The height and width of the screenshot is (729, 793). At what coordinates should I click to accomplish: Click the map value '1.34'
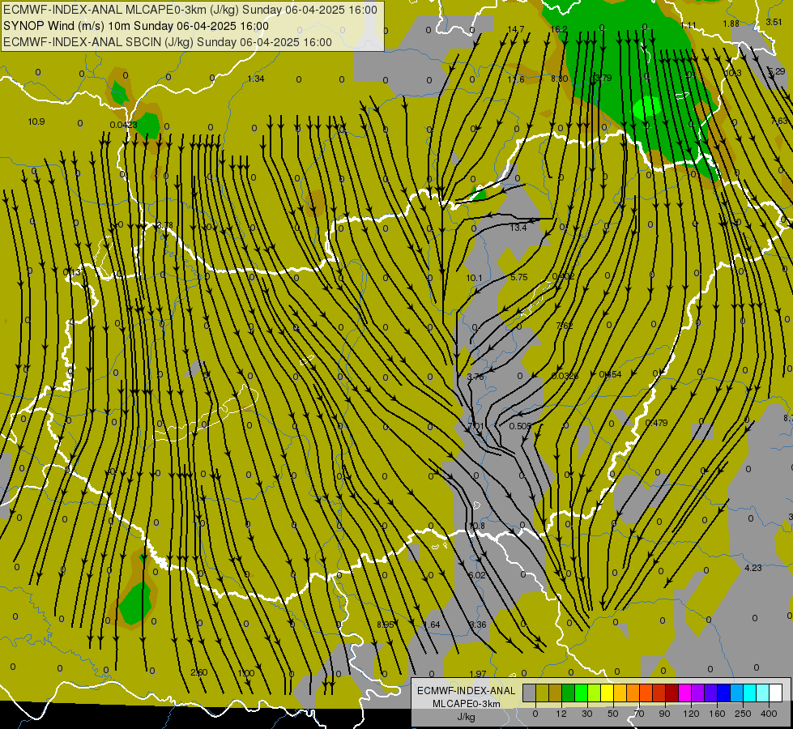point(256,79)
